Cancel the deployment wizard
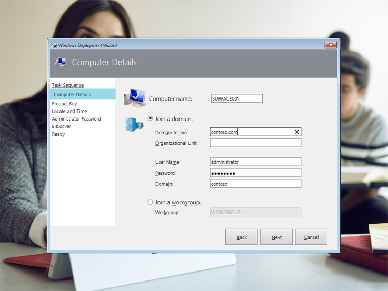This screenshot has width=388, height=291. [311, 237]
